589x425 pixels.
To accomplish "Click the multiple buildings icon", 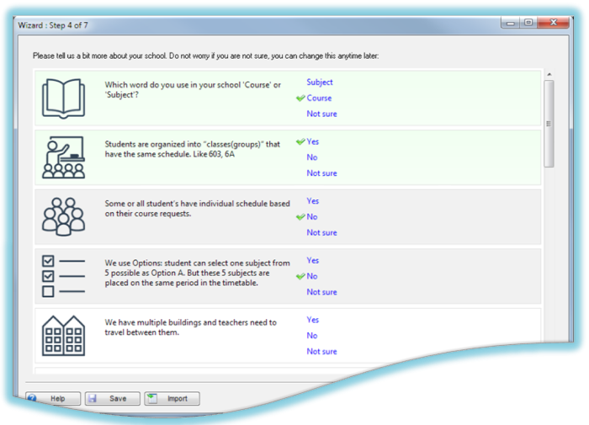I will coord(63,336).
